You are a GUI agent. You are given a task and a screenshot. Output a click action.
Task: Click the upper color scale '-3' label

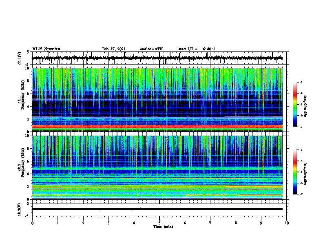(x=301, y=82)
